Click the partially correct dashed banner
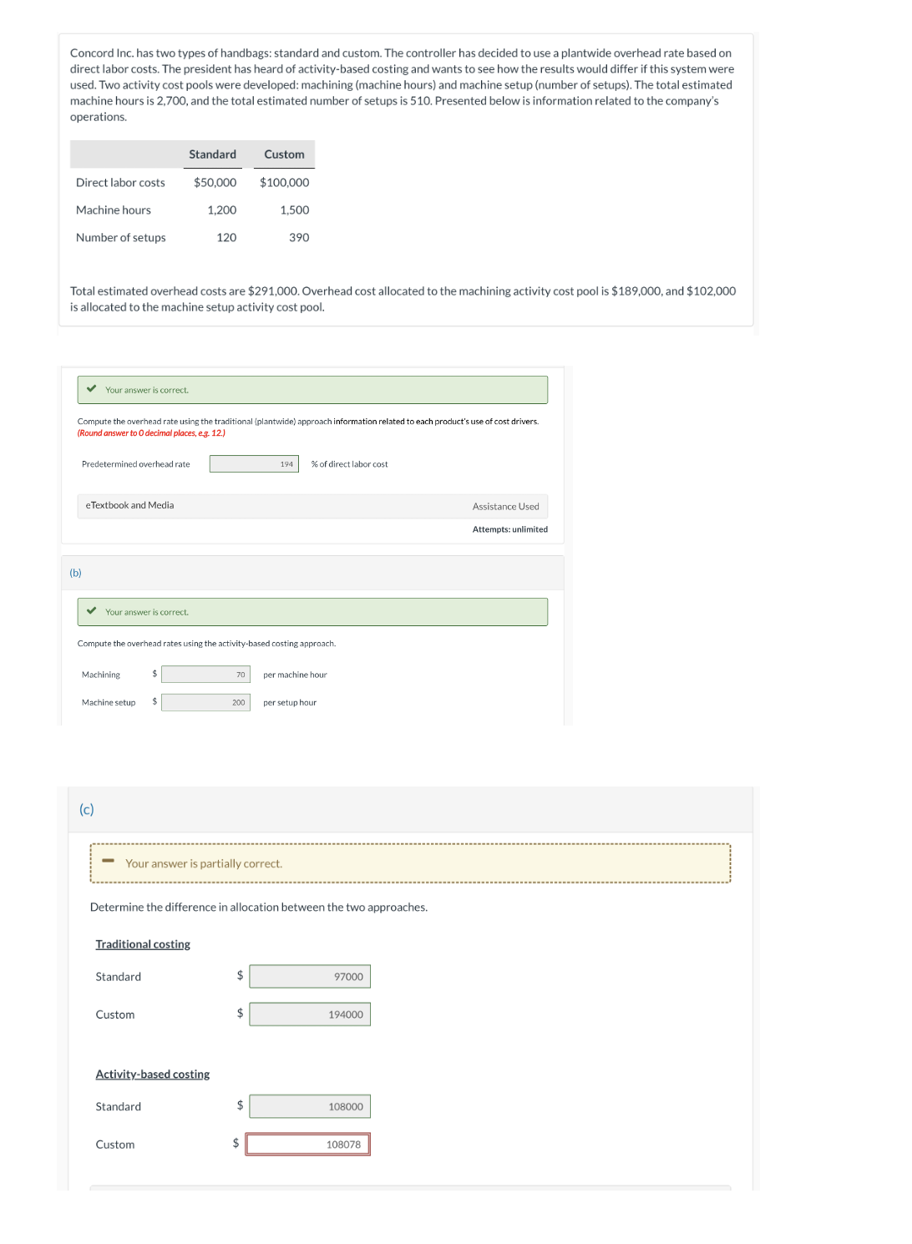The height and width of the screenshot is (1244, 912). pyautogui.click(x=409, y=862)
